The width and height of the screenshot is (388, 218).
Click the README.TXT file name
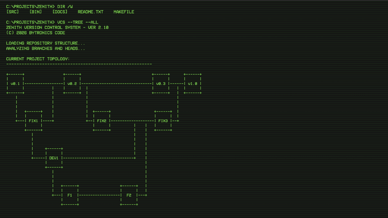[91, 12]
